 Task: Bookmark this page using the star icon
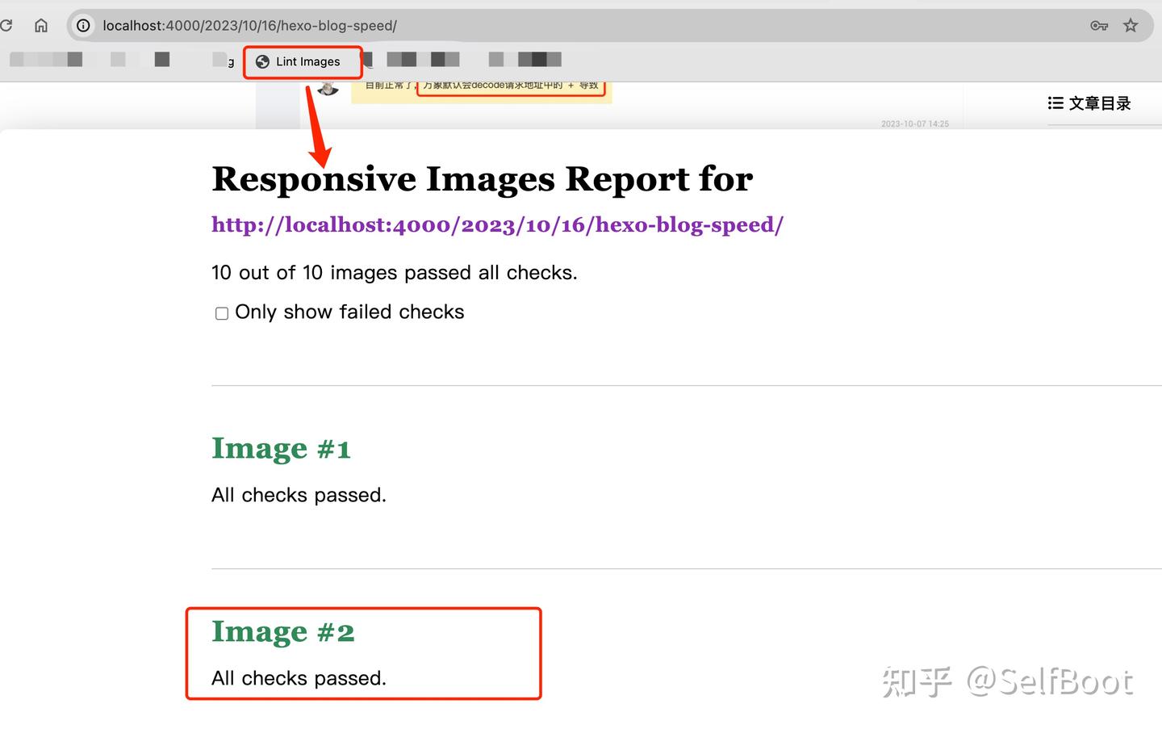point(1130,25)
